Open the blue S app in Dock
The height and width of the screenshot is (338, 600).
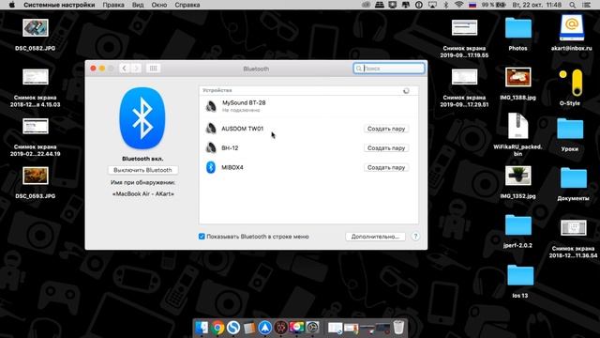tap(233, 328)
